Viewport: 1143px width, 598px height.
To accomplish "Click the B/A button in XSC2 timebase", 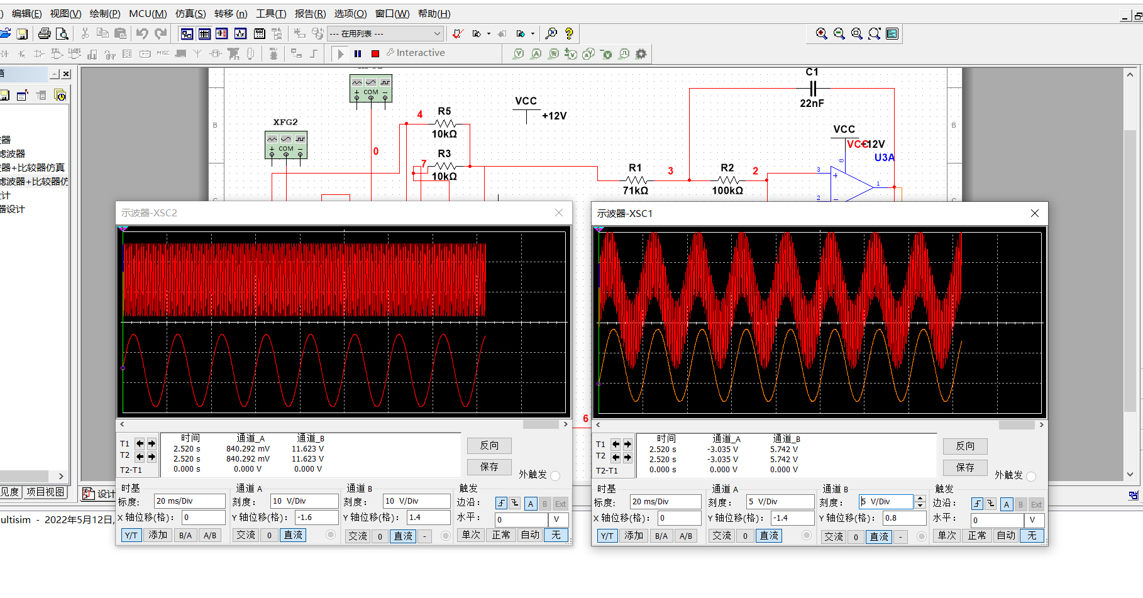I will (185, 535).
